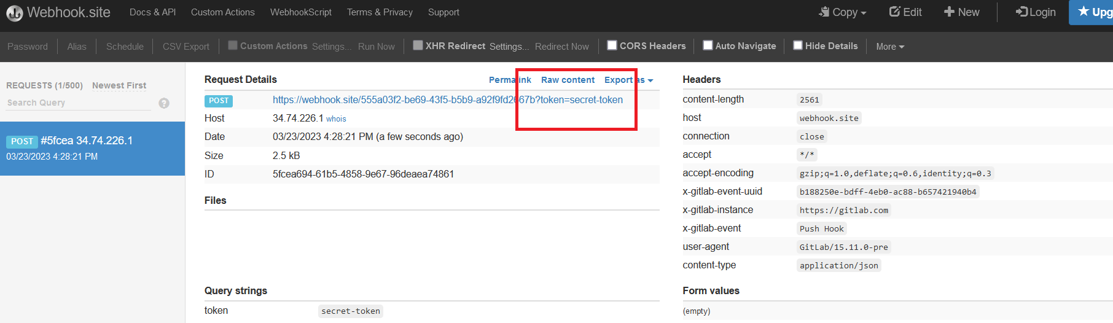Toggle the XHR Redirect checkbox
Image resolution: width=1113 pixels, height=323 pixels.
tap(418, 45)
